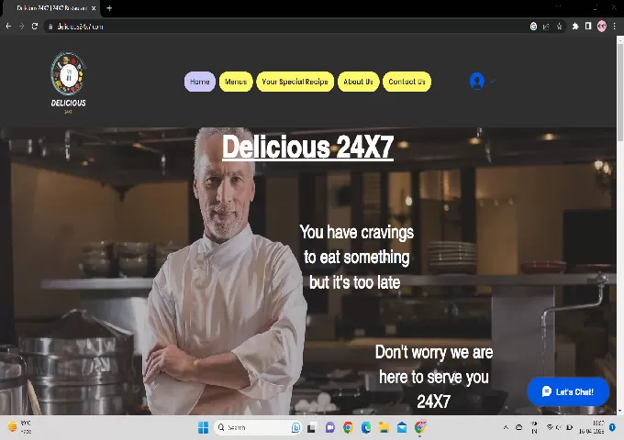Open Your Special Recipe page
This screenshot has height=440, width=624.
coord(295,82)
